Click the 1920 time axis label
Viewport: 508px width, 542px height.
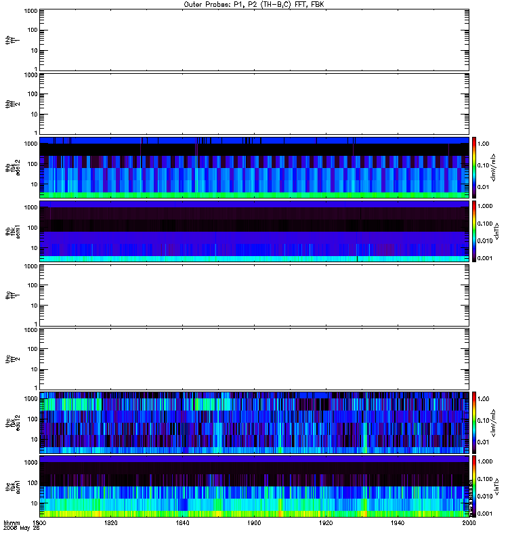(x=326, y=523)
